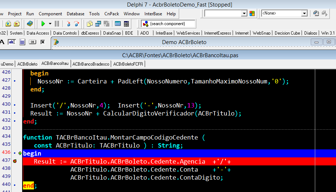Viewport: 336px width, 192px height.
Task: Switch to the DataSnap palette tab
Action: point(112,33)
